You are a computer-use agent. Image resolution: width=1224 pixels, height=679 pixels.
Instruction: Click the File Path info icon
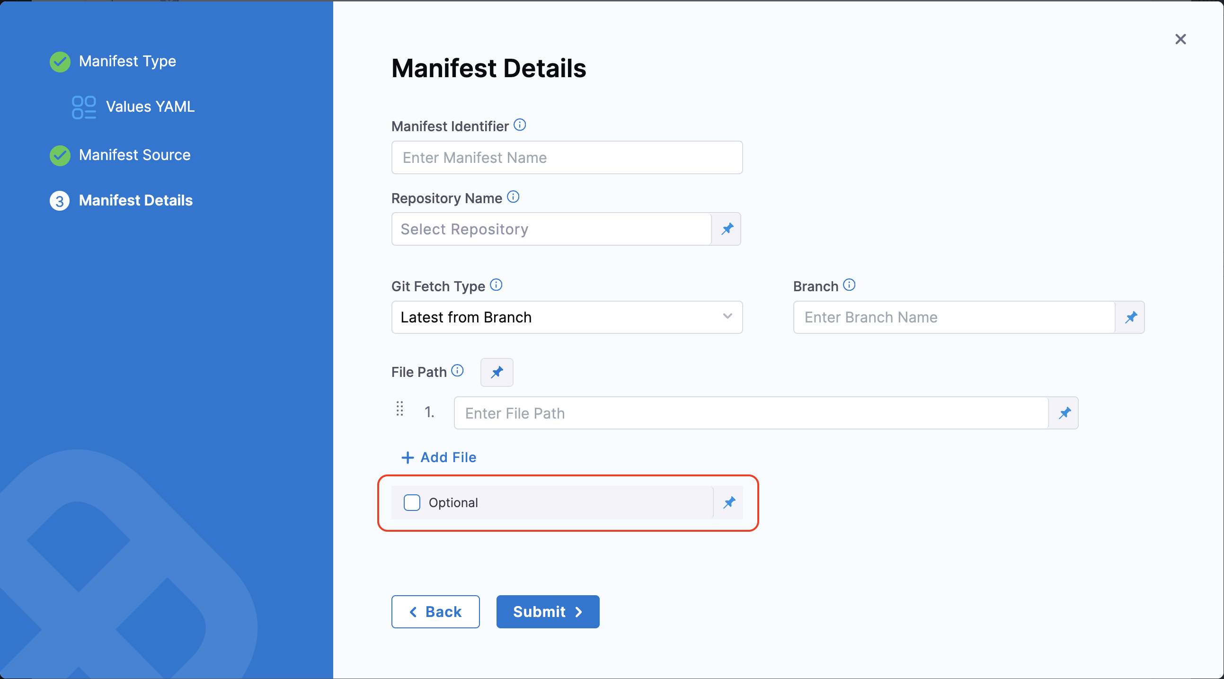(457, 371)
